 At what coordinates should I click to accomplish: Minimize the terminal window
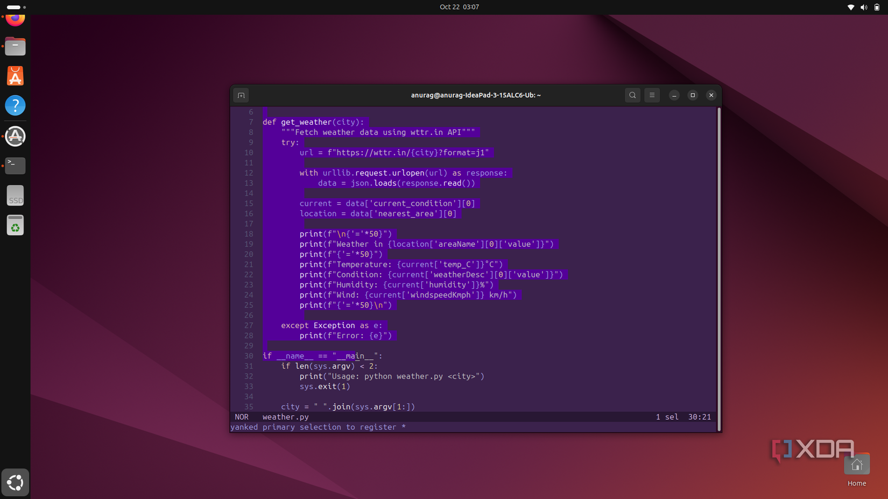674,95
